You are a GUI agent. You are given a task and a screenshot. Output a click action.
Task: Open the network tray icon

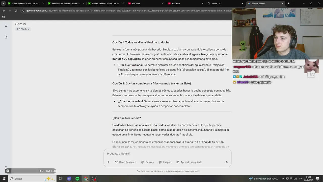[287, 179]
